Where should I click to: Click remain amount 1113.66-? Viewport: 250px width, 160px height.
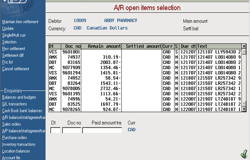110,94
